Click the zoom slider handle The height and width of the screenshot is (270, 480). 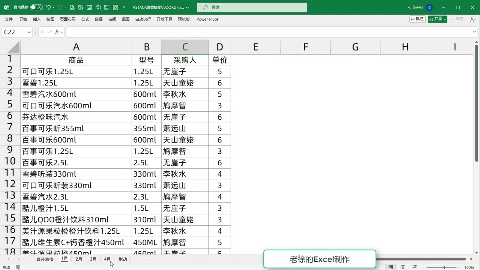coord(444,267)
